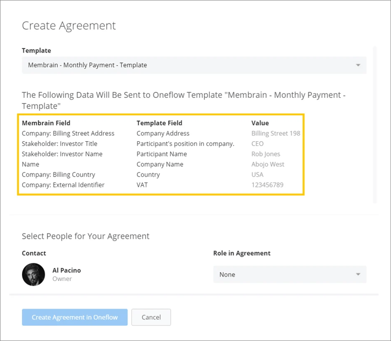Click Create Agreement in Oneflow button
391x341 pixels.
click(75, 317)
